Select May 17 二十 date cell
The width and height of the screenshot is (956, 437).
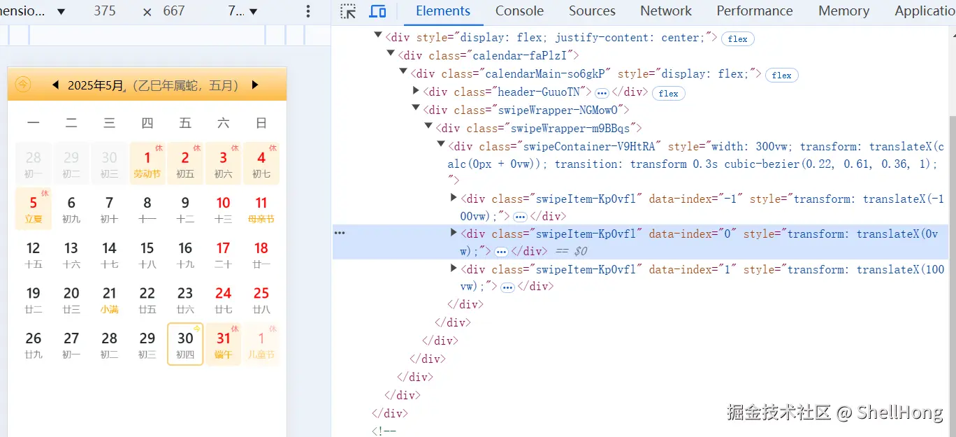click(x=223, y=254)
